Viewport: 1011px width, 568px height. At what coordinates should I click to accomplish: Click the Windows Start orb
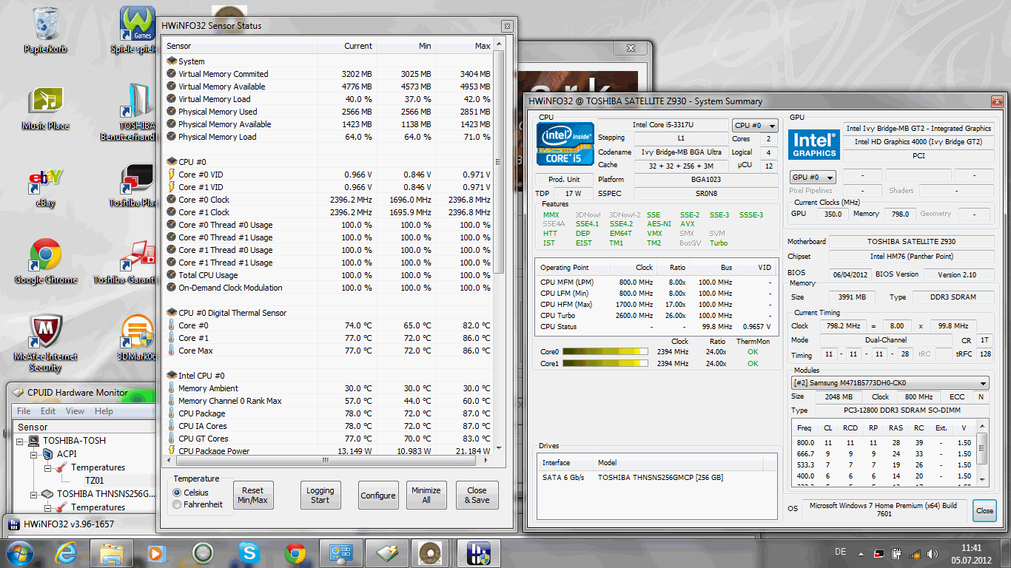[20, 553]
